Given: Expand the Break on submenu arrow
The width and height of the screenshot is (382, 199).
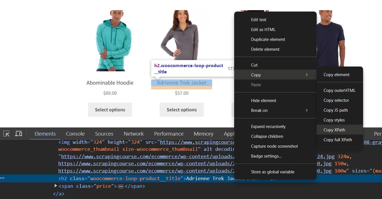Looking at the screenshot, I should pos(307,110).
